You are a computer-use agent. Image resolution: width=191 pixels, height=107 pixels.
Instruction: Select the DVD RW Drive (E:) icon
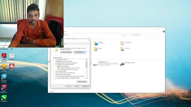pos(122,64)
